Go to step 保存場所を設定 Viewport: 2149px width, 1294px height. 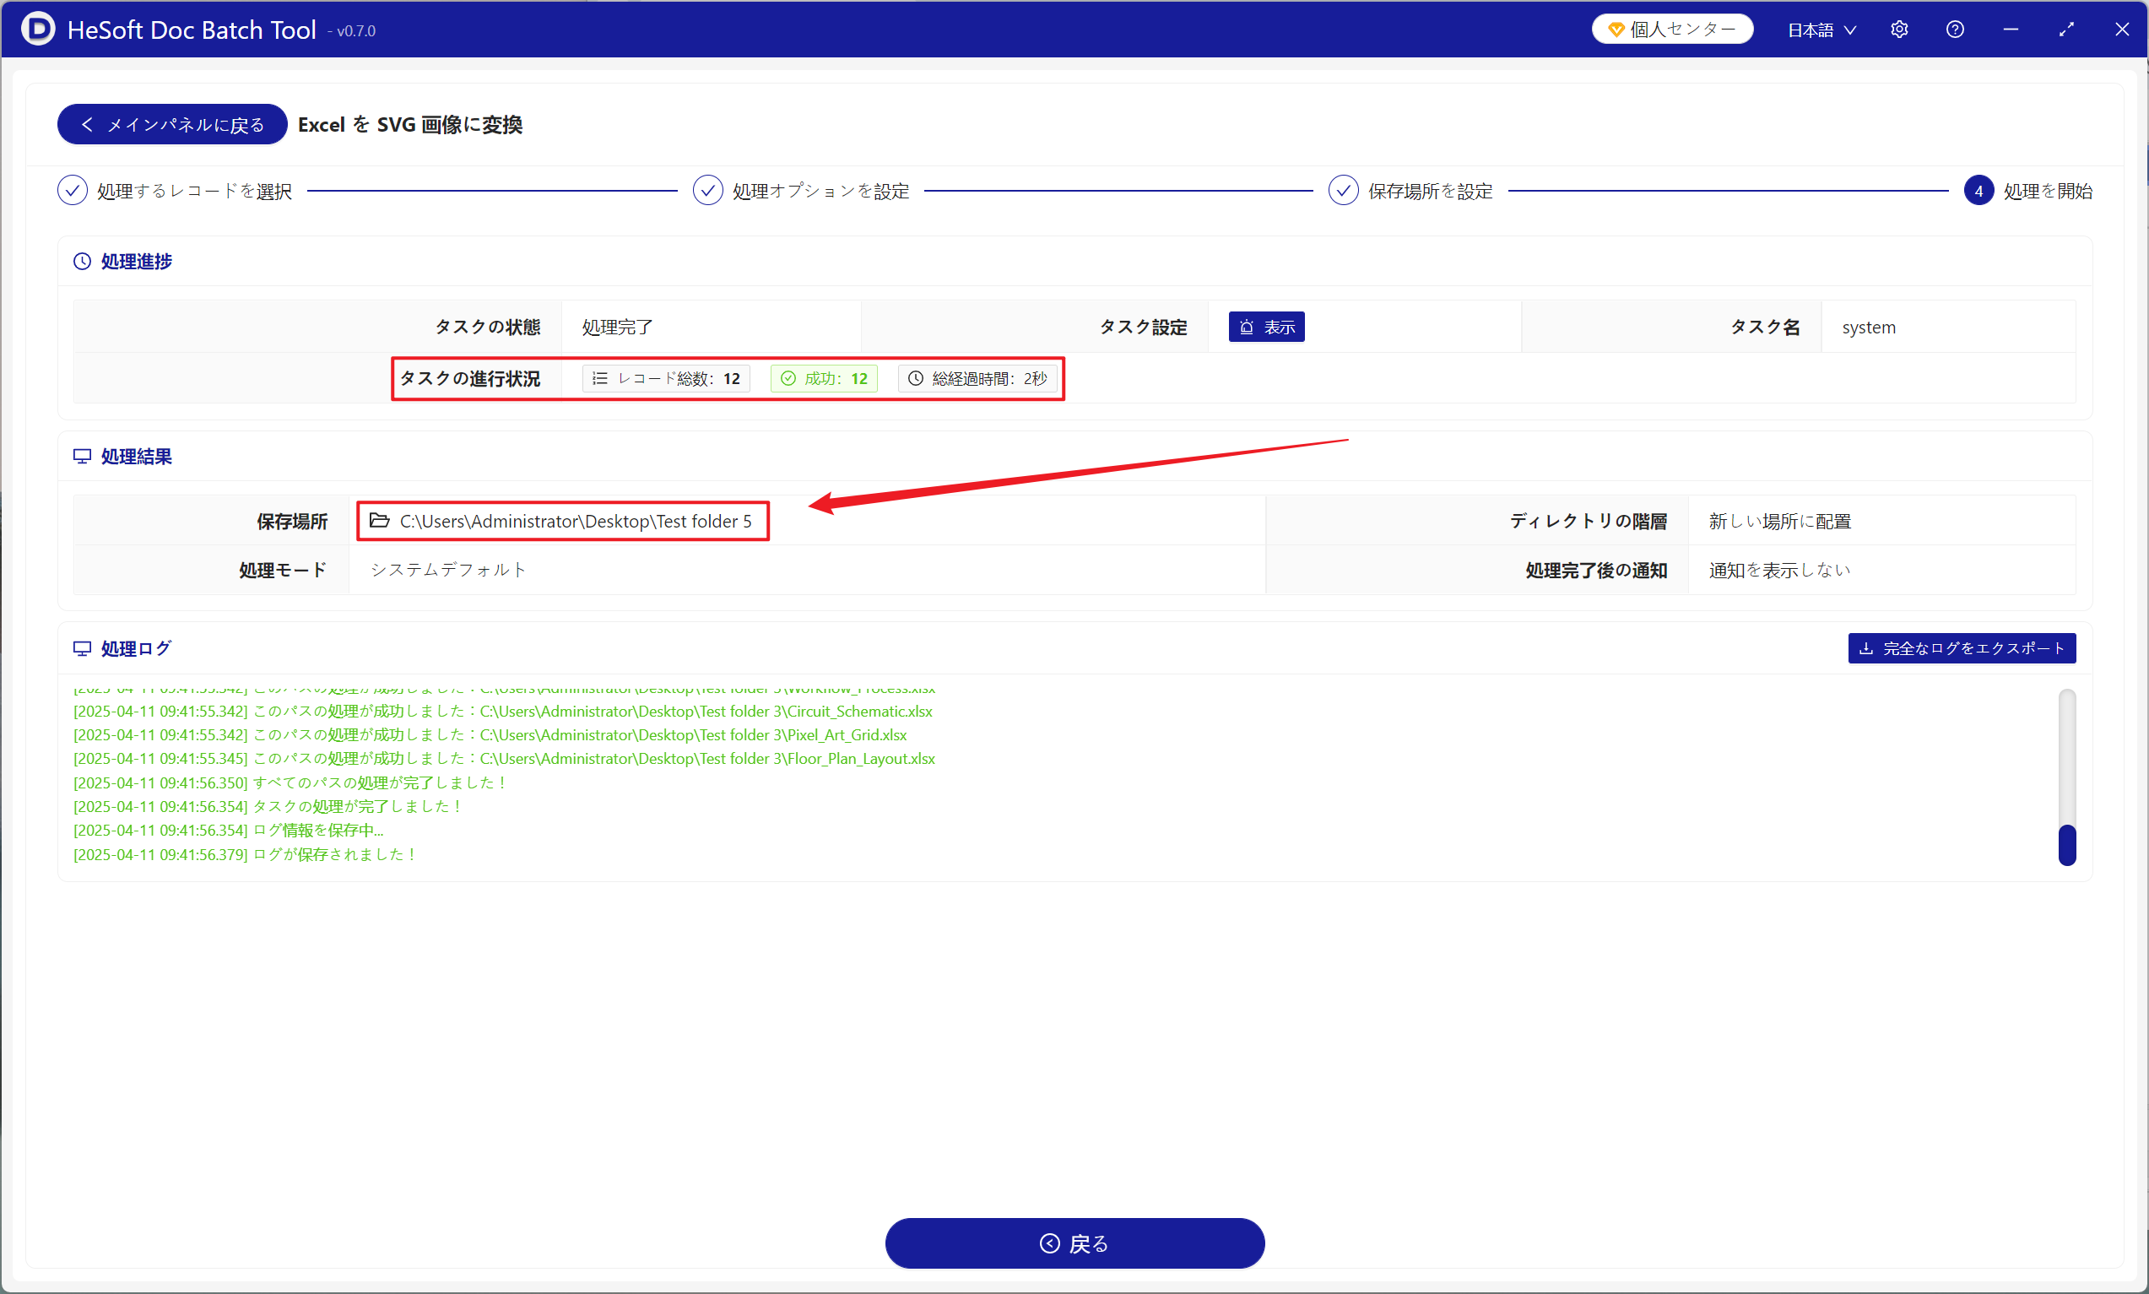(1410, 190)
